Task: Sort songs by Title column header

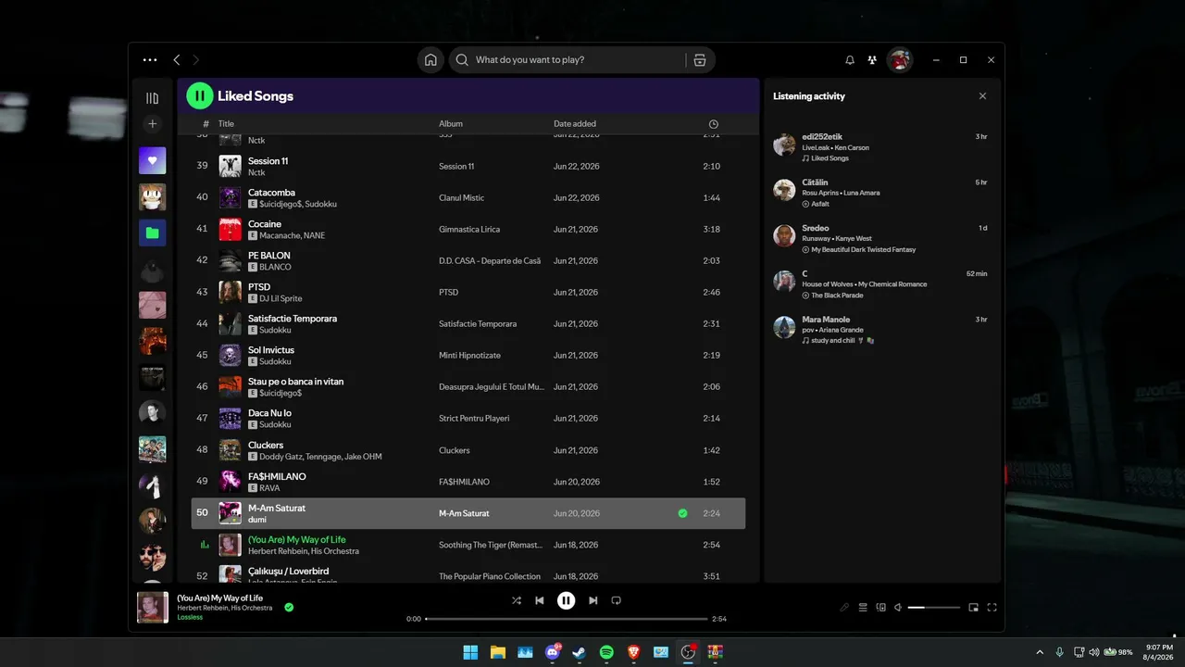Action: click(226, 124)
